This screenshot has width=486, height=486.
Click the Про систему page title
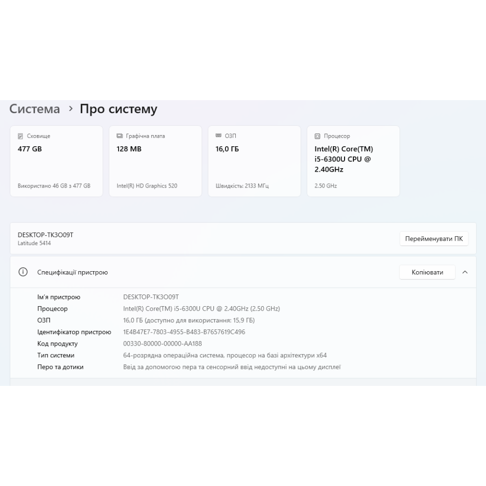pos(118,109)
